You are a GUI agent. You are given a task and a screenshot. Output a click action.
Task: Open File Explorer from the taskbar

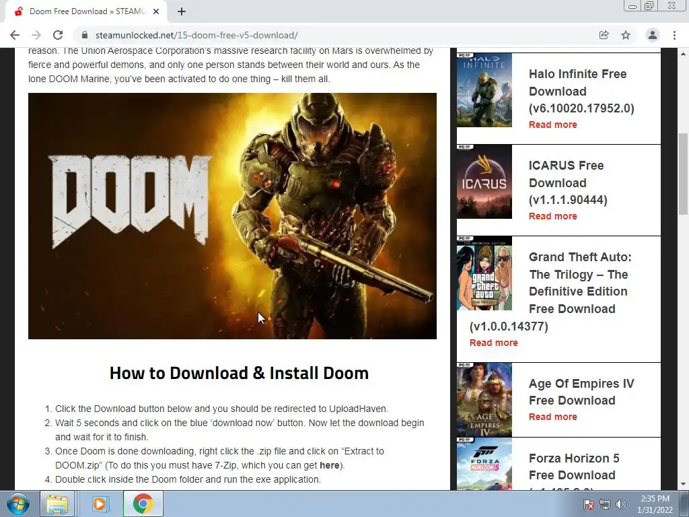click(58, 504)
